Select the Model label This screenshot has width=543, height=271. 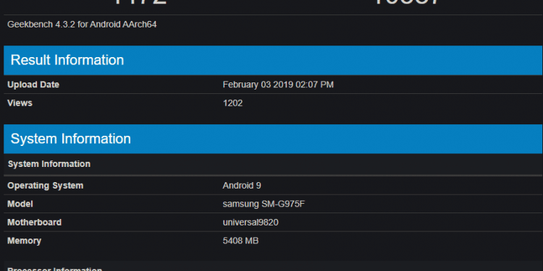(x=20, y=204)
